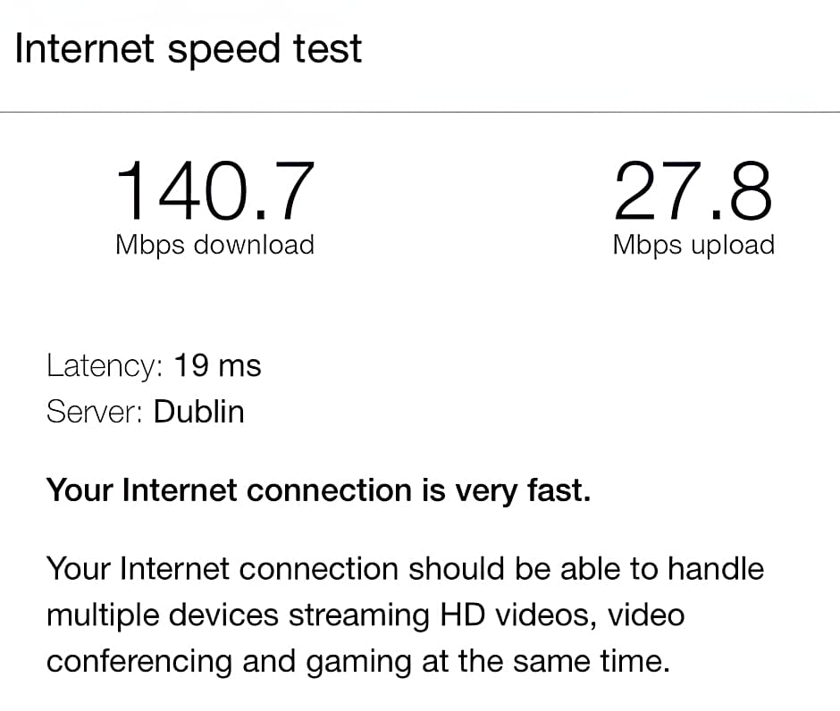This screenshot has width=840, height=711.
Task: Select the "Dublin" server name
Action: click(x=198, y=412)
